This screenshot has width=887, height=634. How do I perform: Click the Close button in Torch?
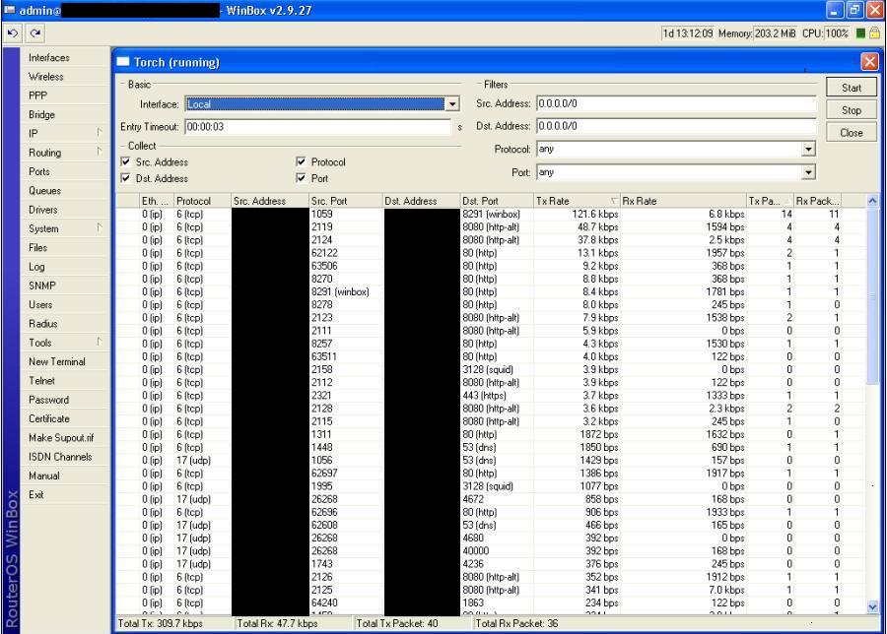pyautogui.click(x=852, y=133)
